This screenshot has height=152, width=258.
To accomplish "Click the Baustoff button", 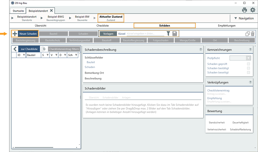I will pyautogui.click(x=107, y=40).
